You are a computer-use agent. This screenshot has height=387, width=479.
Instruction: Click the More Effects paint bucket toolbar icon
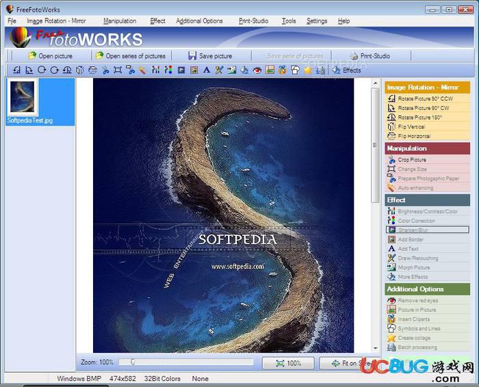tap(244, 70)
